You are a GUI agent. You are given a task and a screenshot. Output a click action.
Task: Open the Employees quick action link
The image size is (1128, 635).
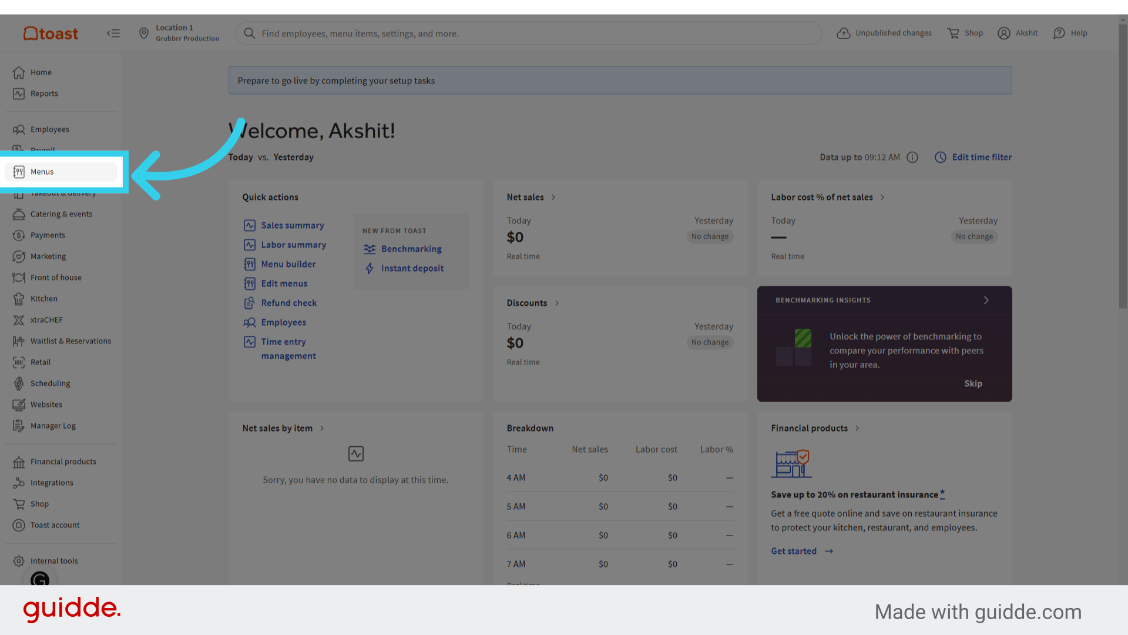point(275,322)
